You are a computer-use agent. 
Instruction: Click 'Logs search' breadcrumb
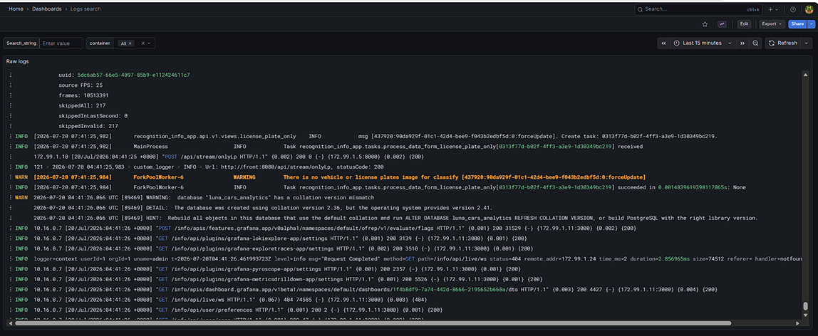86,9
